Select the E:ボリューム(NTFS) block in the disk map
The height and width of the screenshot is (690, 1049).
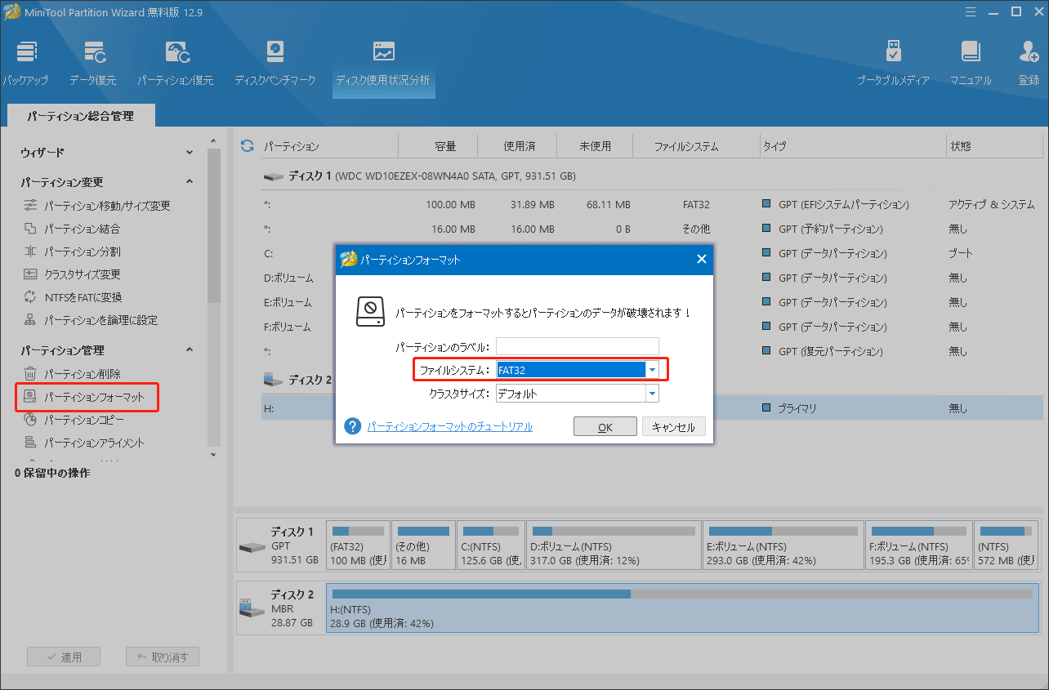pos(784,545)
